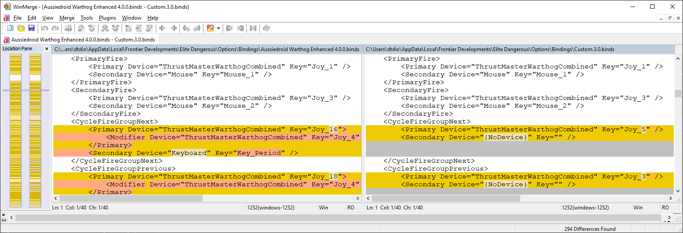Copy right and advance to next difference
Screen dimensions: 683x233
pyautogui.click(x=186, y=28)
